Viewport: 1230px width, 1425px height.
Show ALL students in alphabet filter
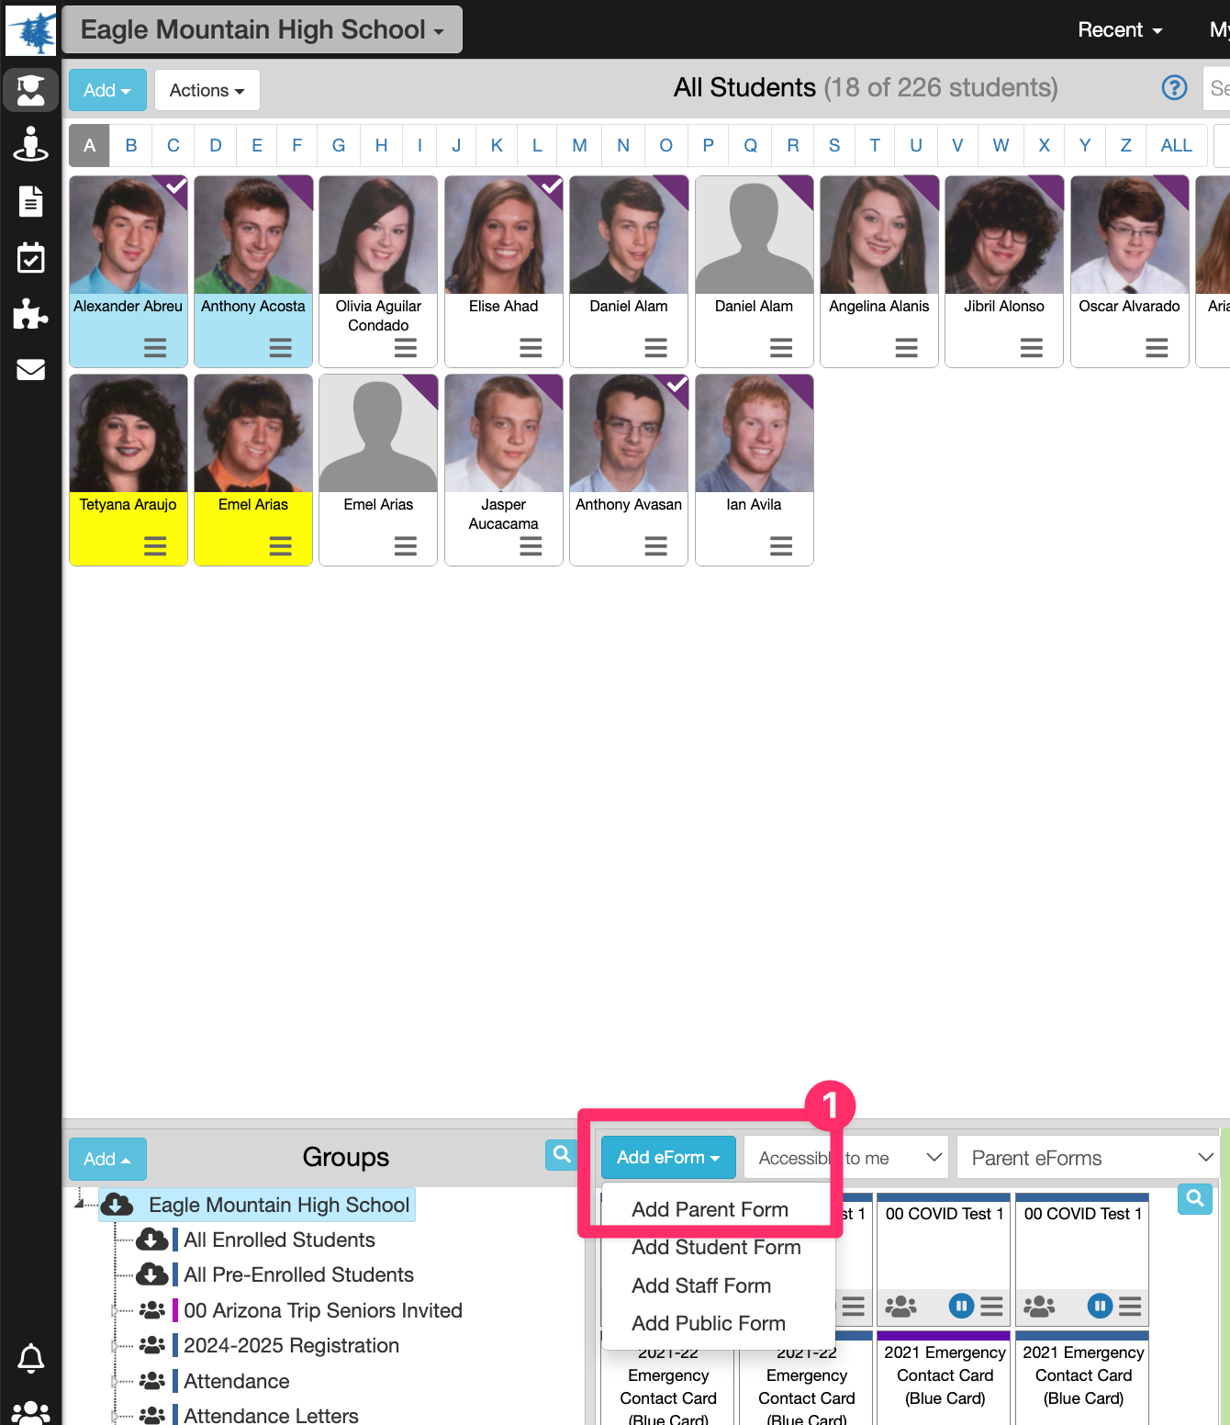click(x=1176, y=145)
